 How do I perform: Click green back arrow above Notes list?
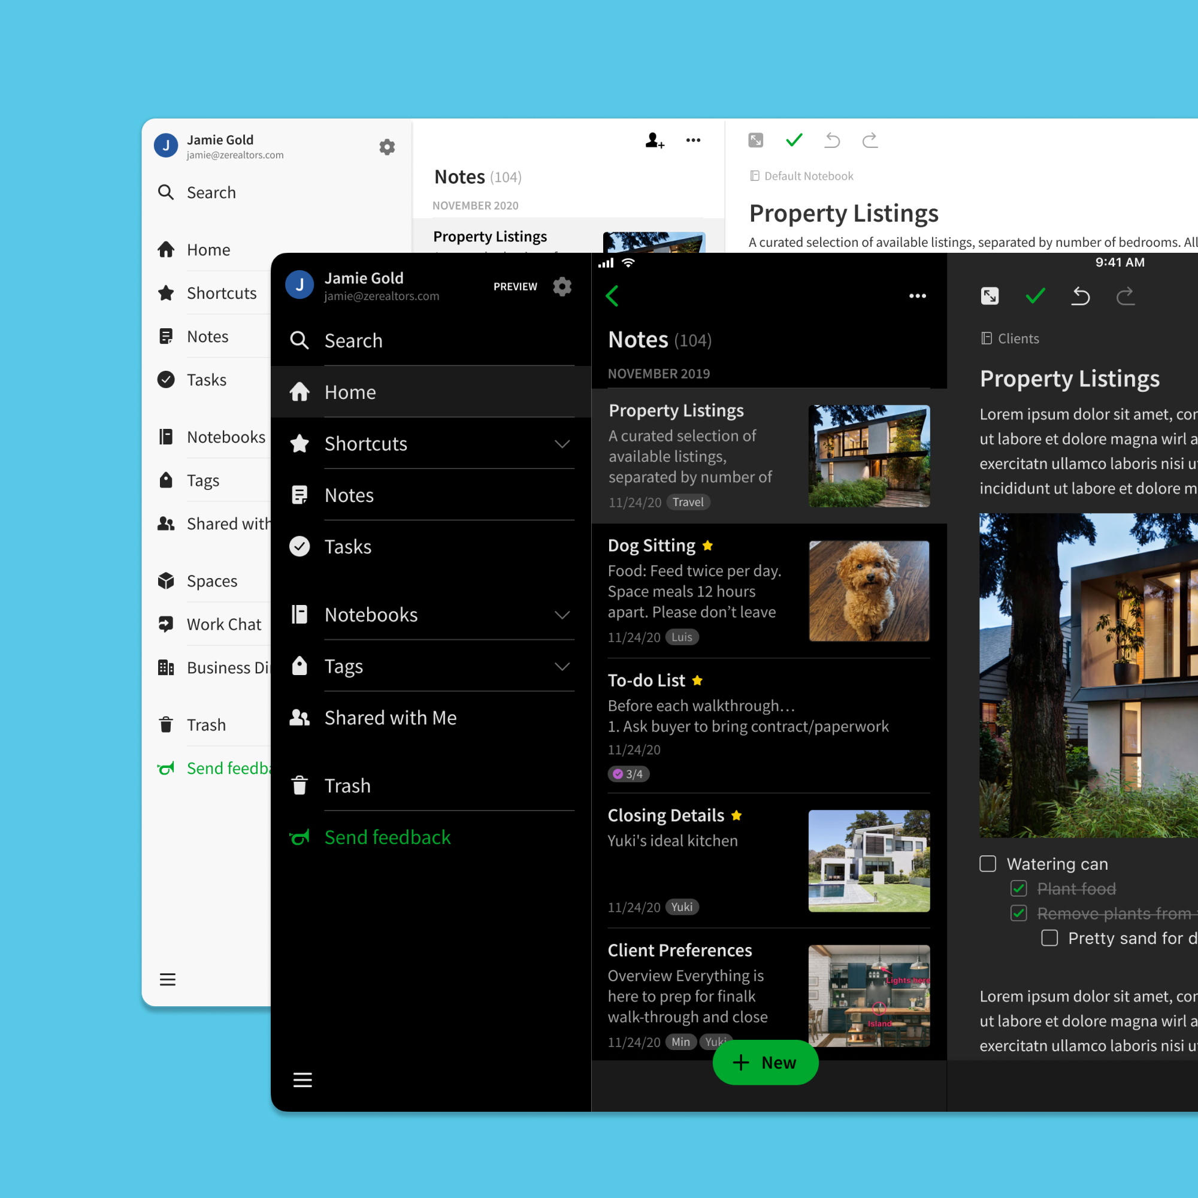(x=612, y=296)
